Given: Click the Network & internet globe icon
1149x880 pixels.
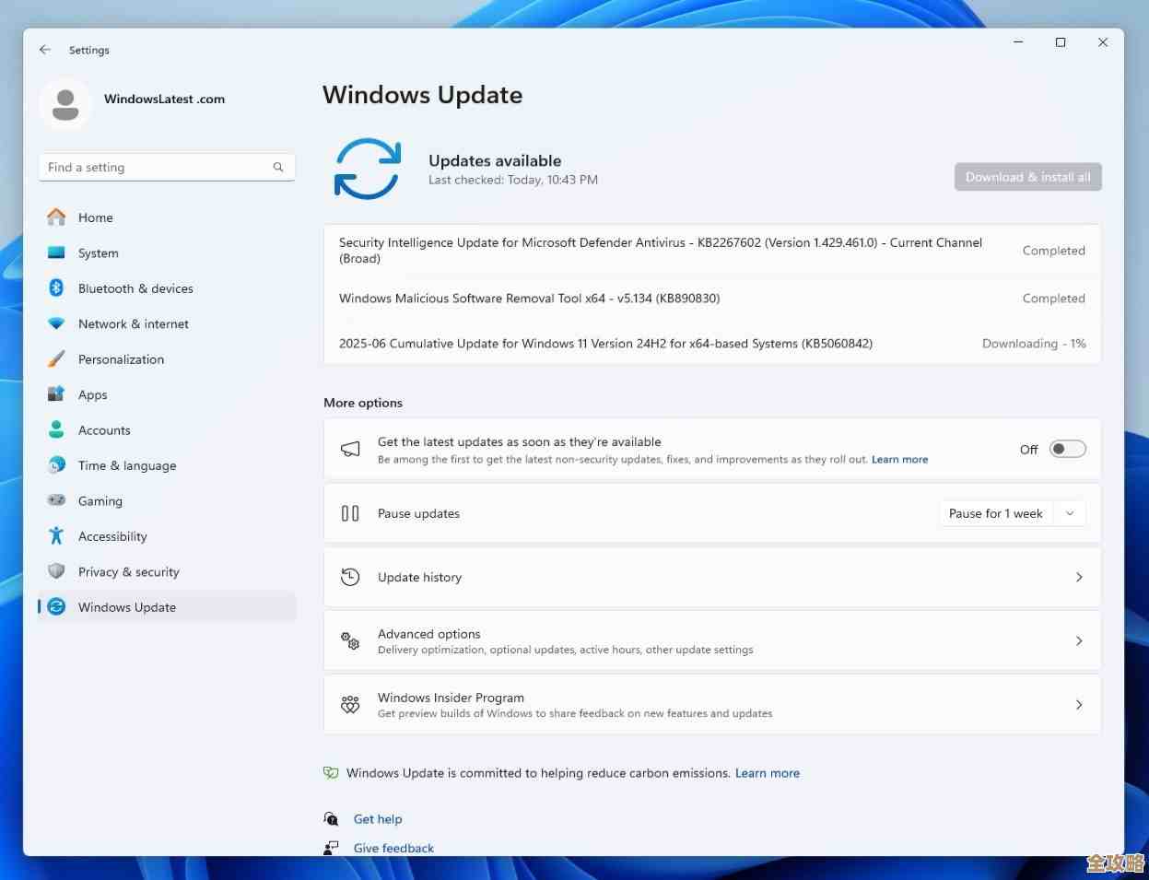Looking at the screenshot, I should [x=56, y=323].
